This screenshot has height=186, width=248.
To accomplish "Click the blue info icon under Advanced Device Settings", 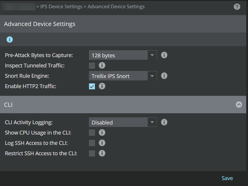I will 10,39.
